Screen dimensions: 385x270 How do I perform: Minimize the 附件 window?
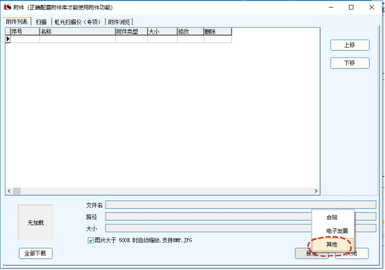click(x=331, y=8)
